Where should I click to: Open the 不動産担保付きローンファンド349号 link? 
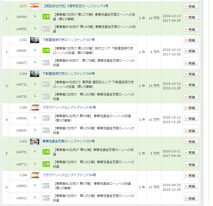click(x=68, y=74)
